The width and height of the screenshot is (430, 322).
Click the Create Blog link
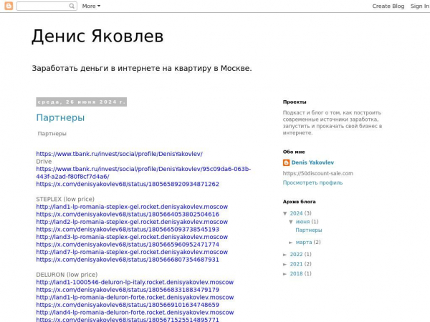click(388, 6)
